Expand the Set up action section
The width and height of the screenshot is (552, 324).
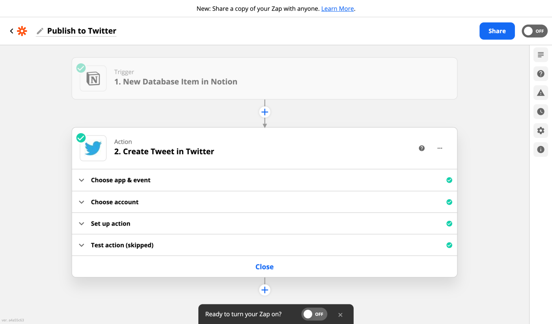pos(265,224)
